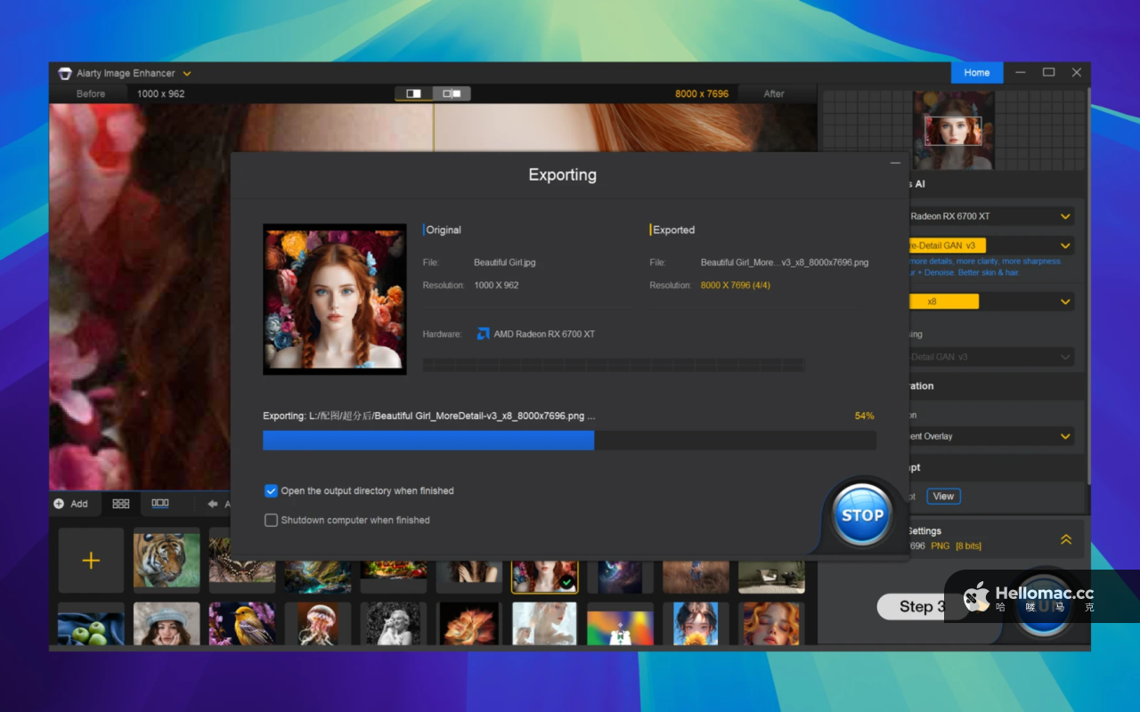Select the room with sofa thumbnail
Viewport: 1140px width, 712px height.
[771, 576]
